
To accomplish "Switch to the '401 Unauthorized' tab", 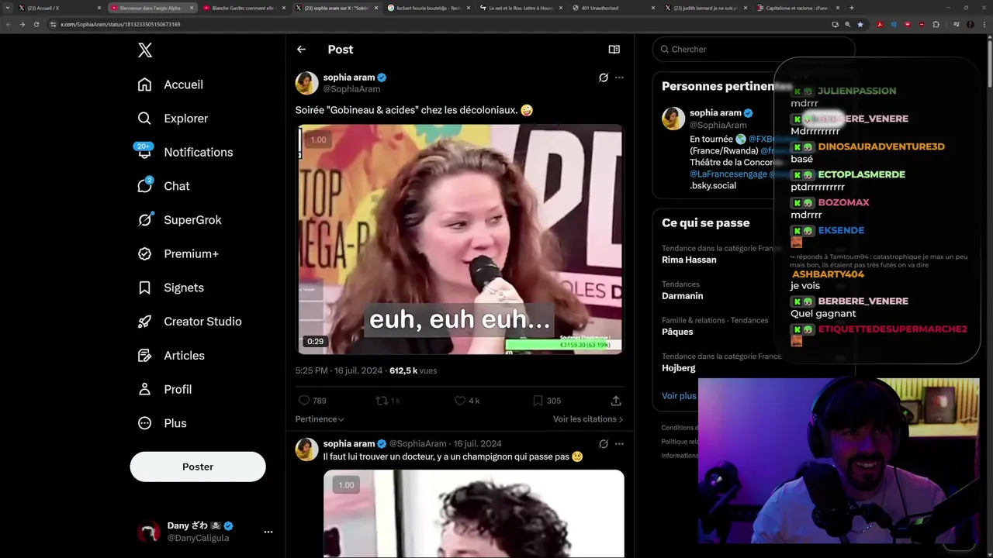I will 613,8.
